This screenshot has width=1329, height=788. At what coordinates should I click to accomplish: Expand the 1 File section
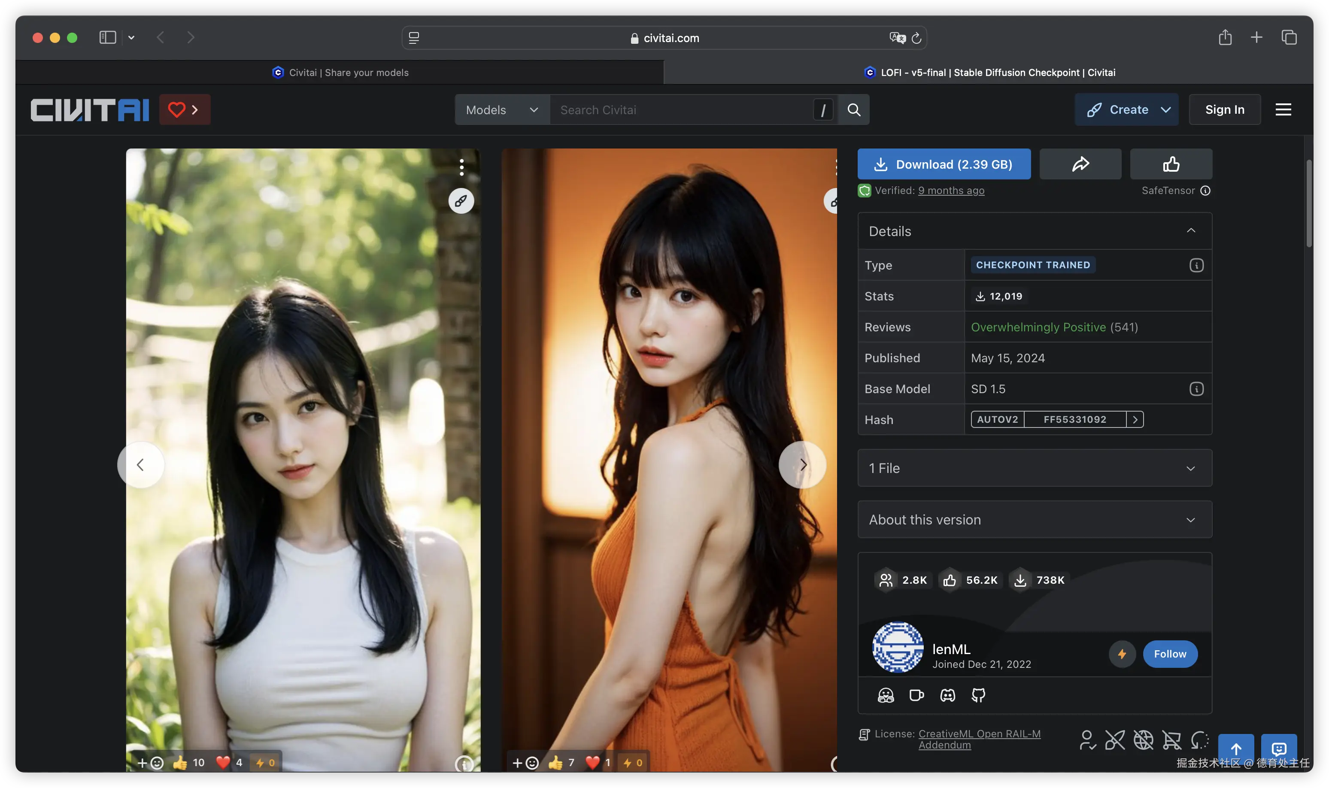point(1035,468)
